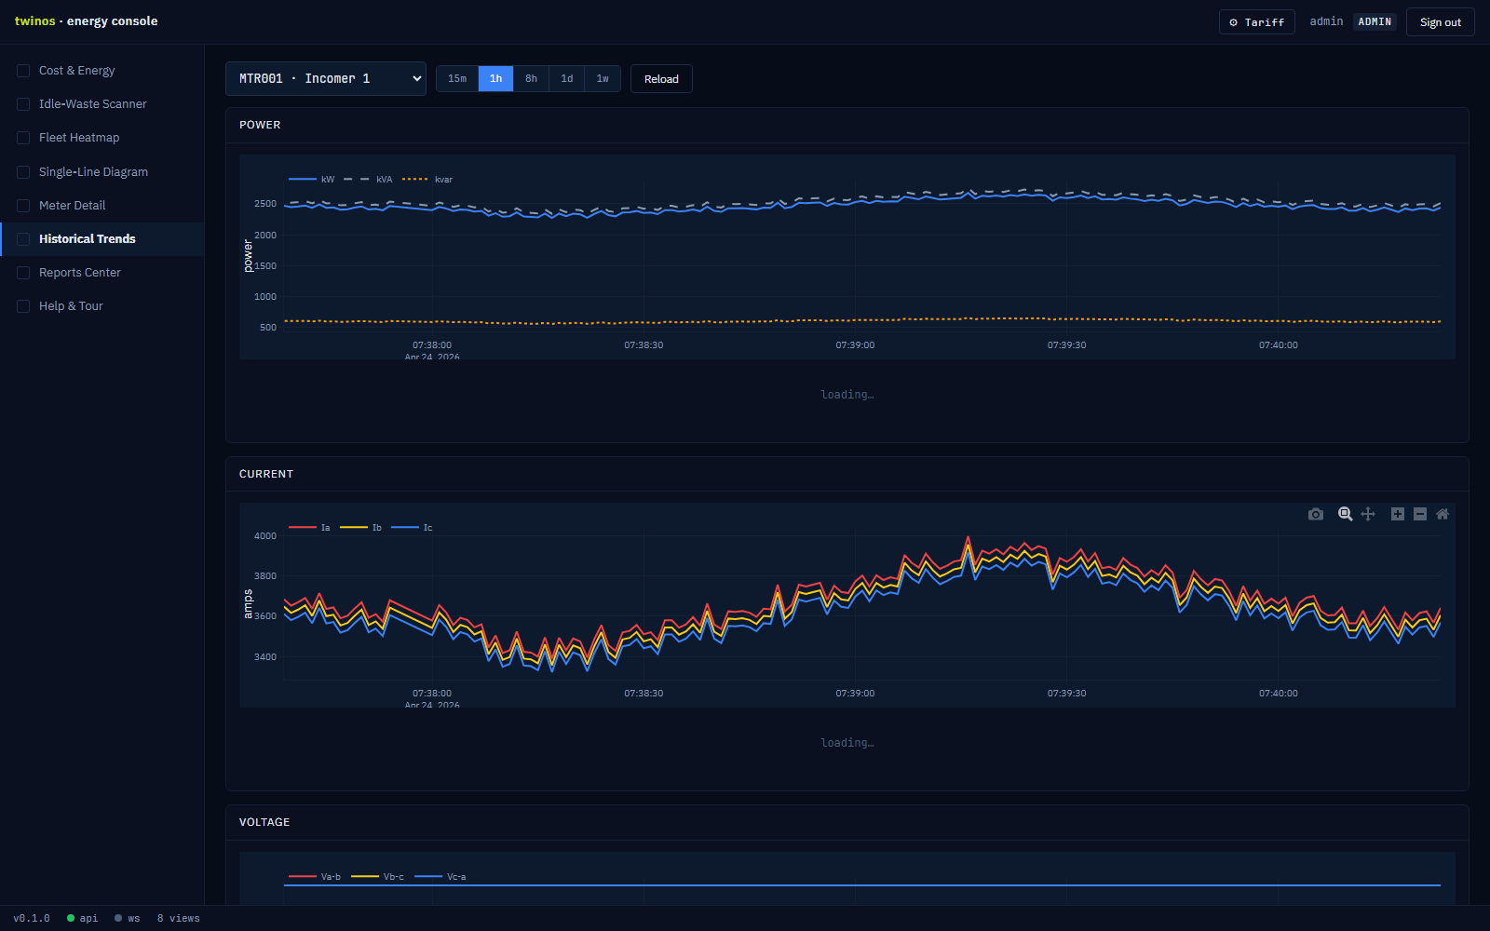This screenshot has width=1490, height=931.
Task: Click Sign out
Action: 1440,22
